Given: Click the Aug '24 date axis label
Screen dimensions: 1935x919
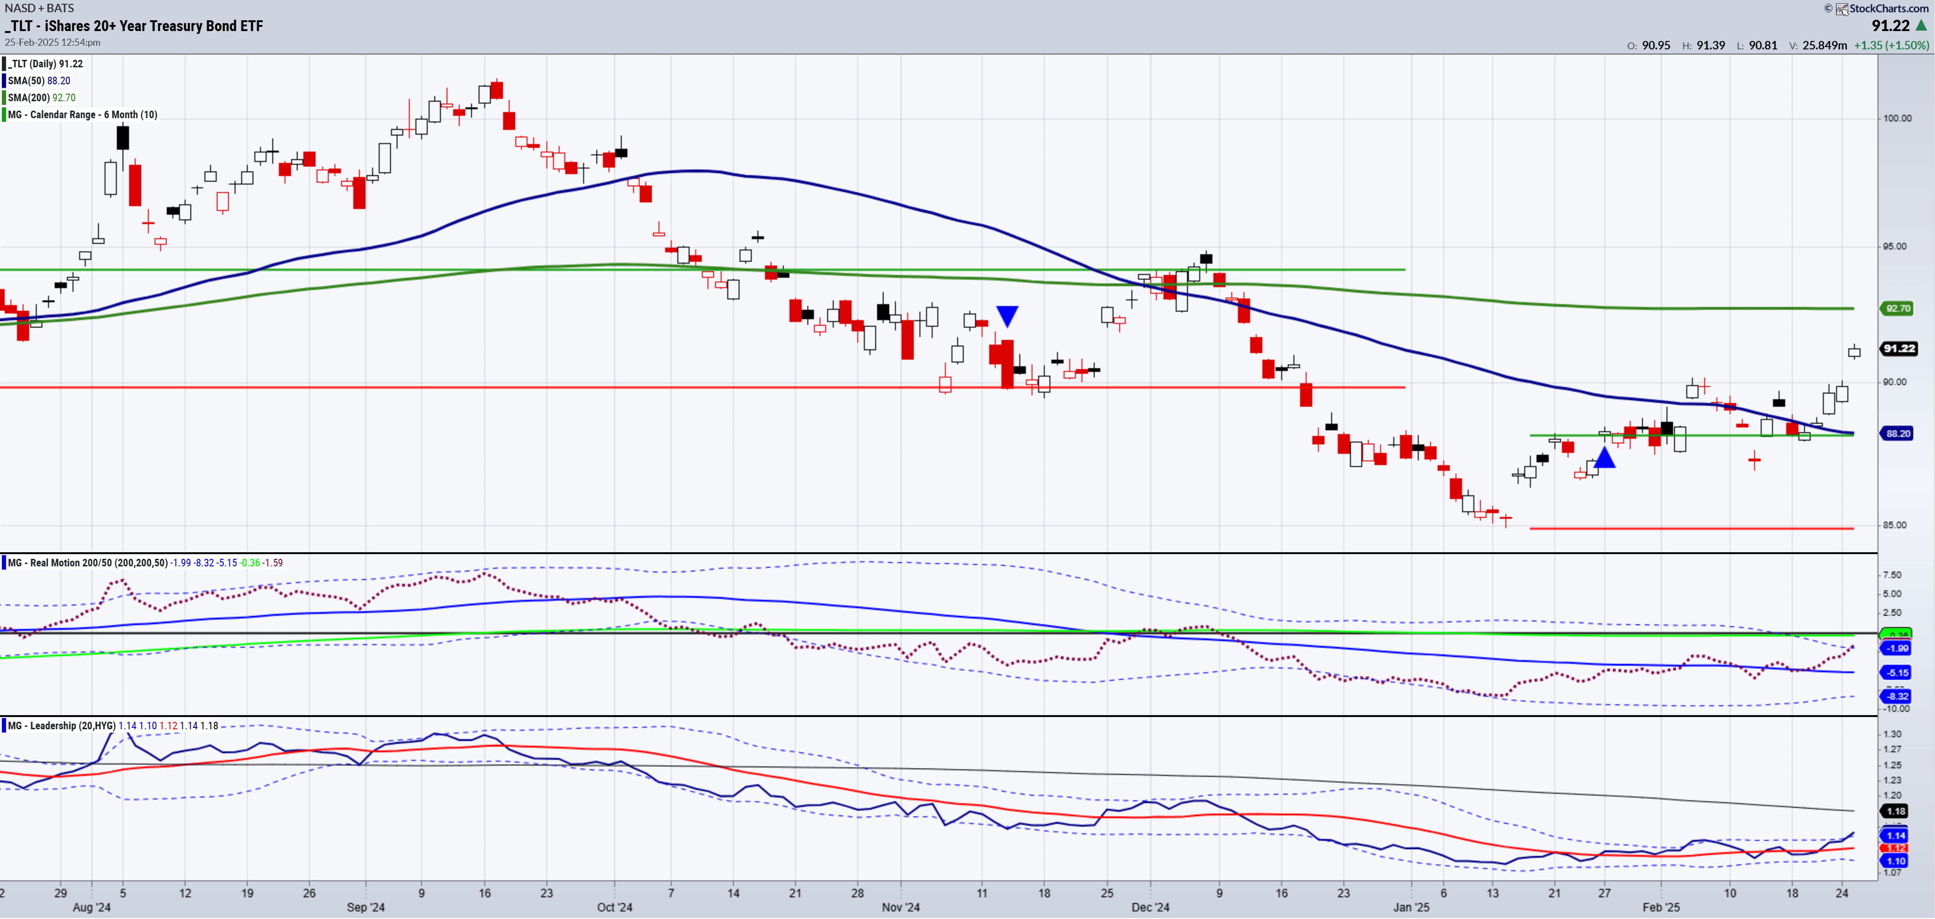Looking at the screenshot, I should click(92, 907).
